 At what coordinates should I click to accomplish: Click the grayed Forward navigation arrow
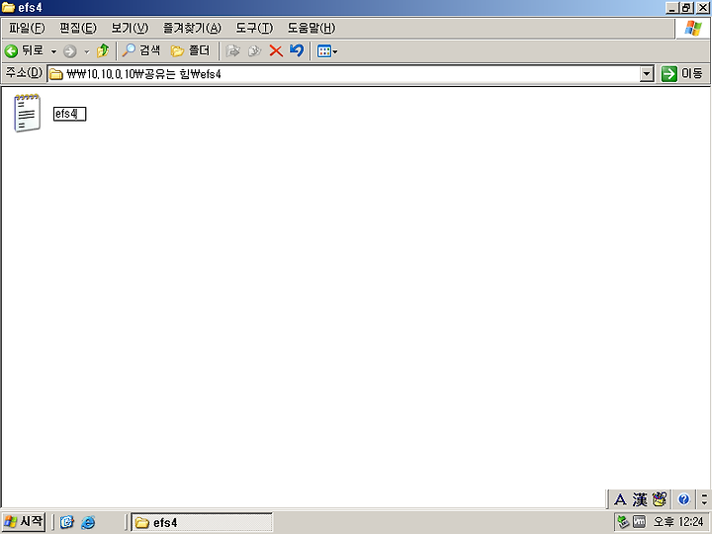pos(69,51)
